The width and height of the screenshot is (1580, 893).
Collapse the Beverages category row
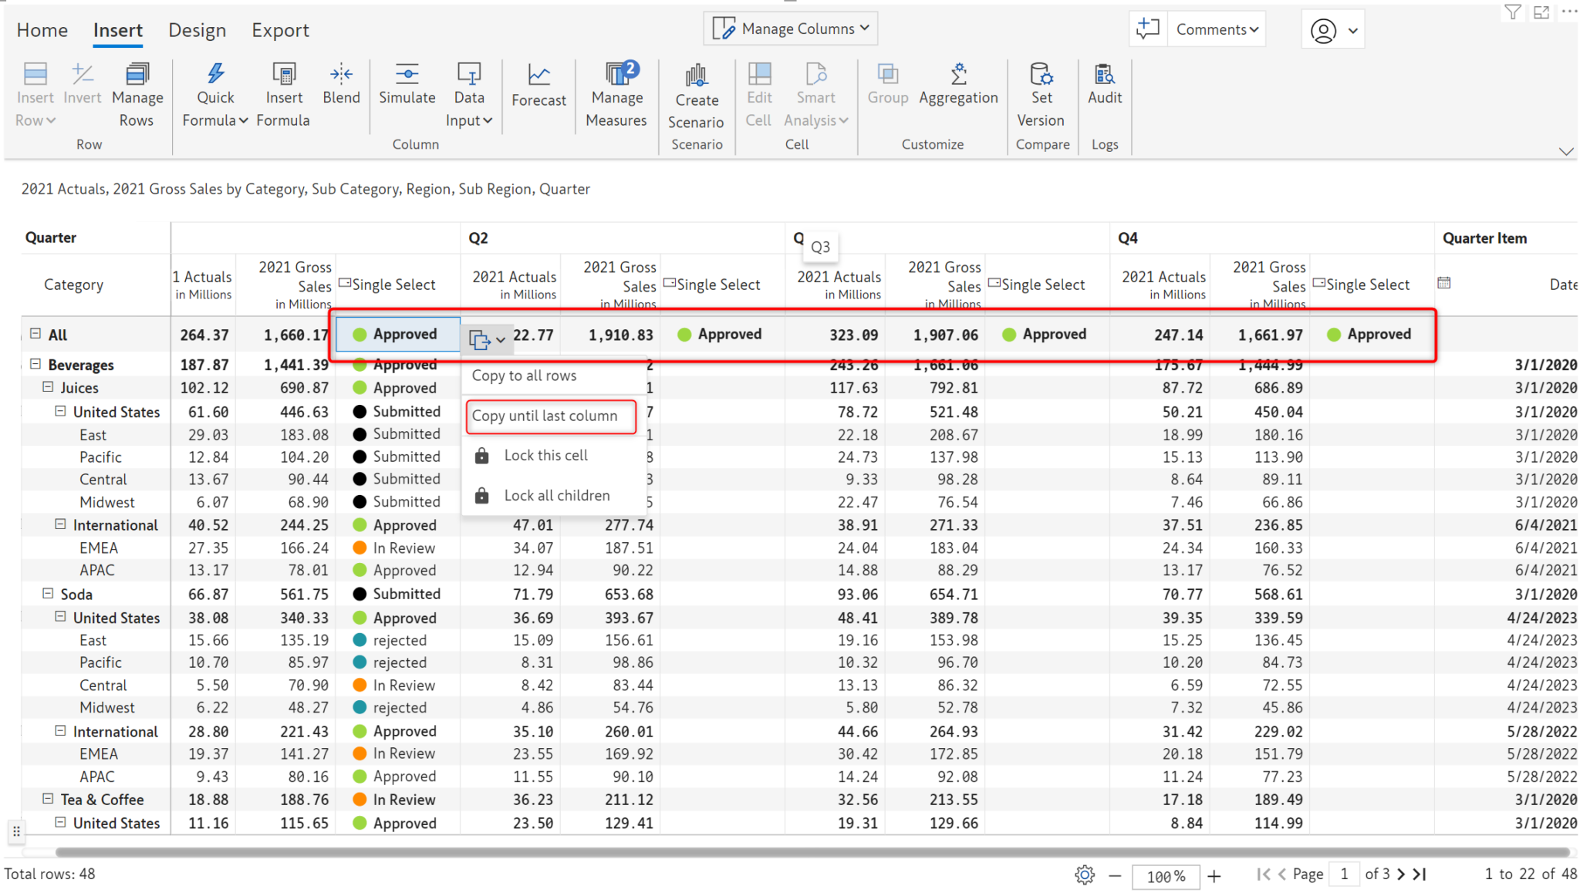click(36, 364)
